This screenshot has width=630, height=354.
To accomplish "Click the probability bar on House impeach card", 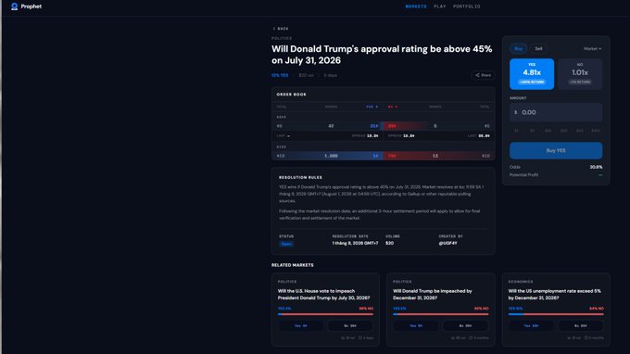I will click(x=325, y=314).
